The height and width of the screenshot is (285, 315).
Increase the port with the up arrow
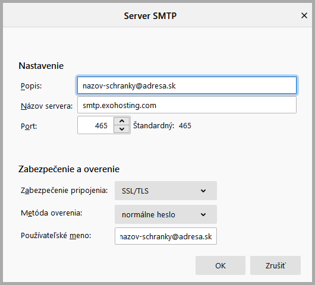(121, 121)
